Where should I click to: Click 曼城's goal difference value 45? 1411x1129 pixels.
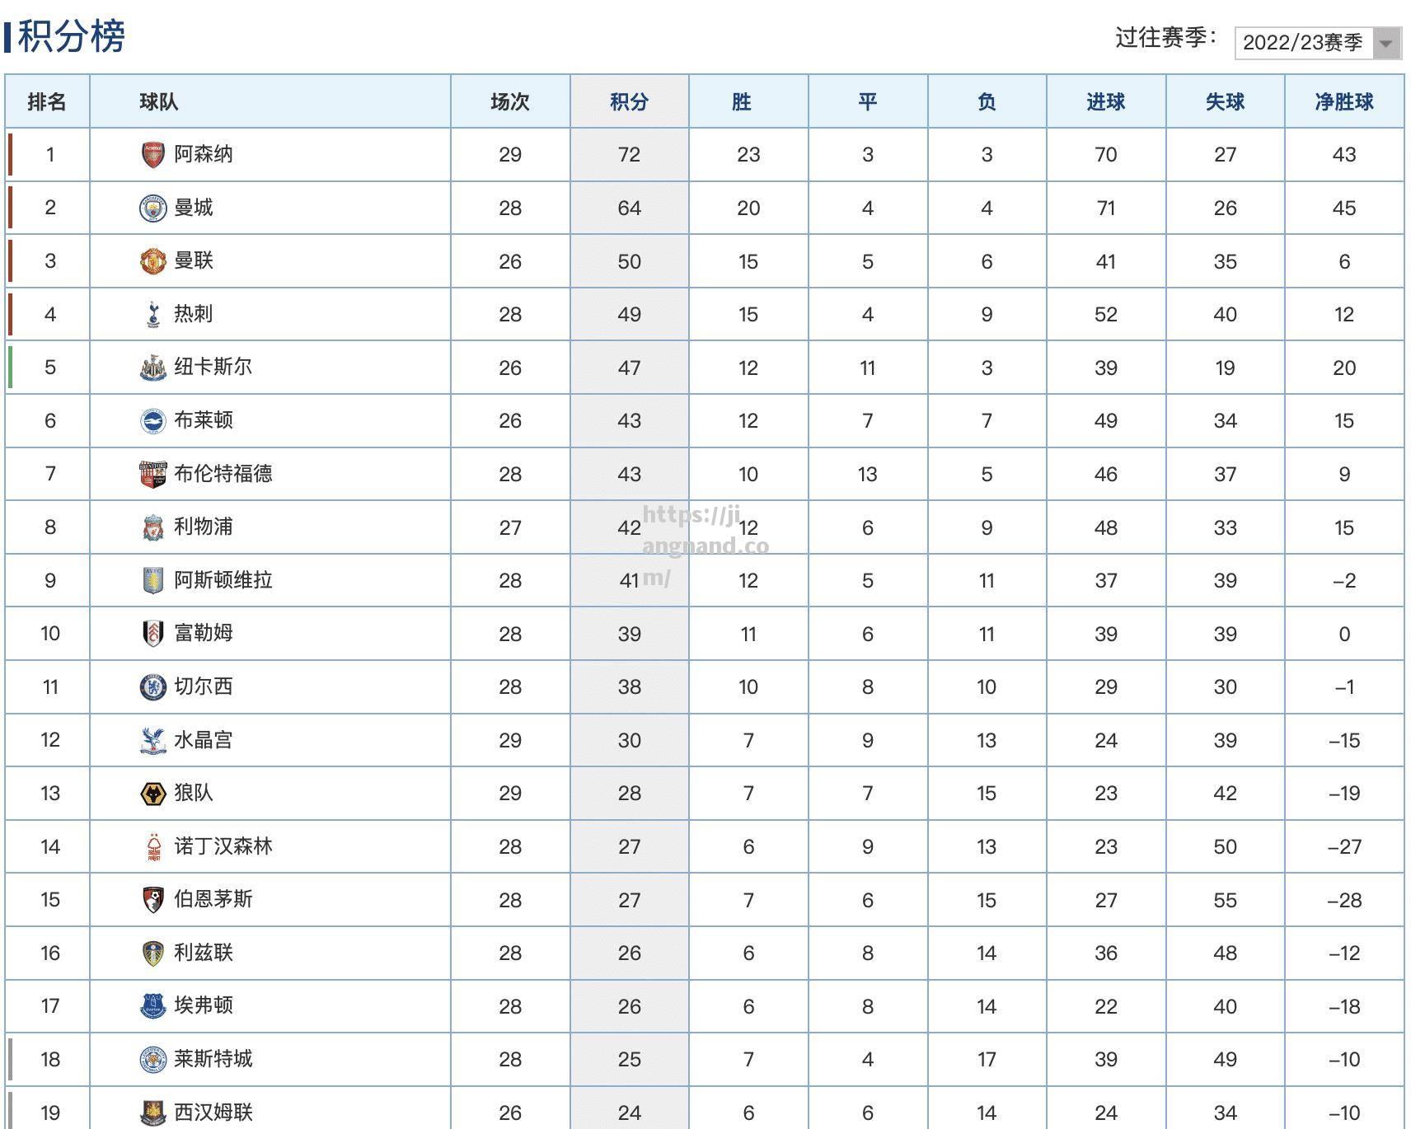[1344, 208]
